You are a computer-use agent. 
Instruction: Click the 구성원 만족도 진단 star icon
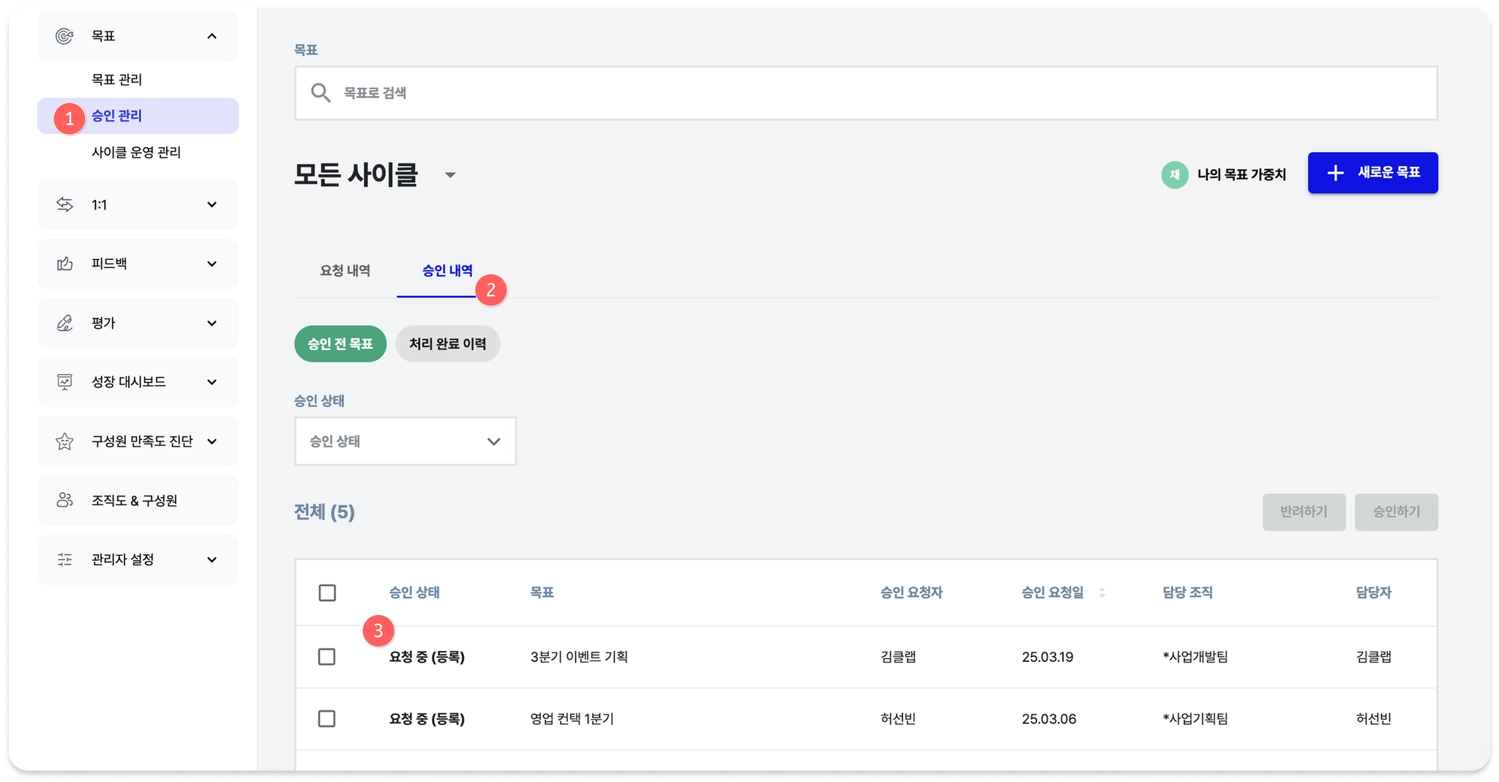[x=64, y=441]
